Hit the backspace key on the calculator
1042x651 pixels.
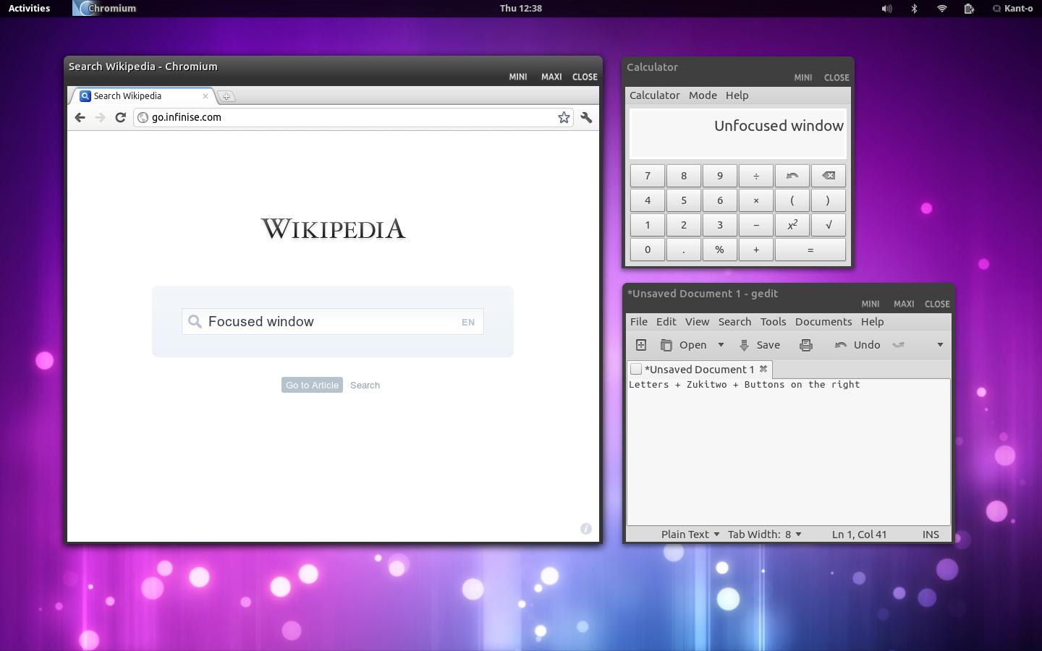(x=829, y=176)
